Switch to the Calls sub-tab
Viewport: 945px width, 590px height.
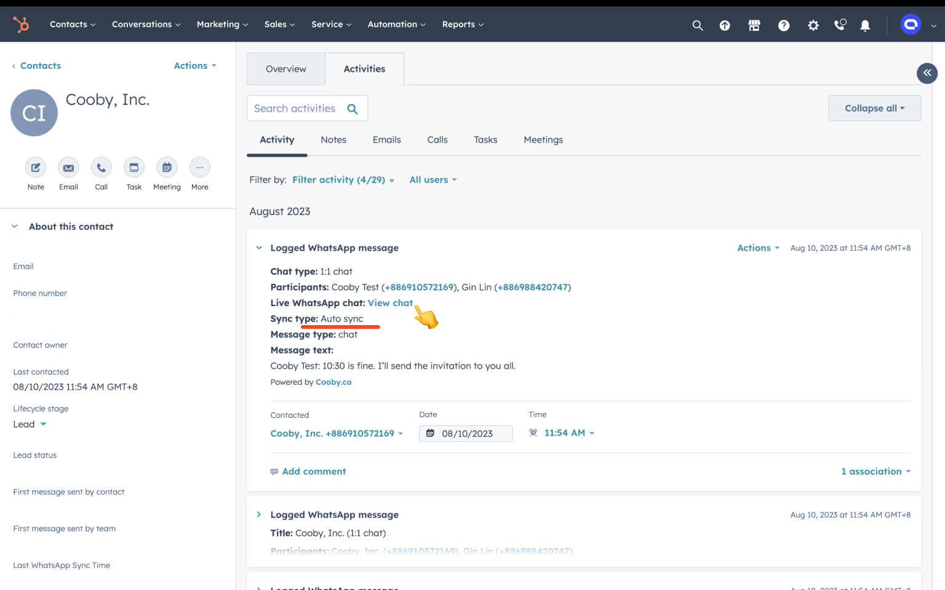(x=437, y=140)
